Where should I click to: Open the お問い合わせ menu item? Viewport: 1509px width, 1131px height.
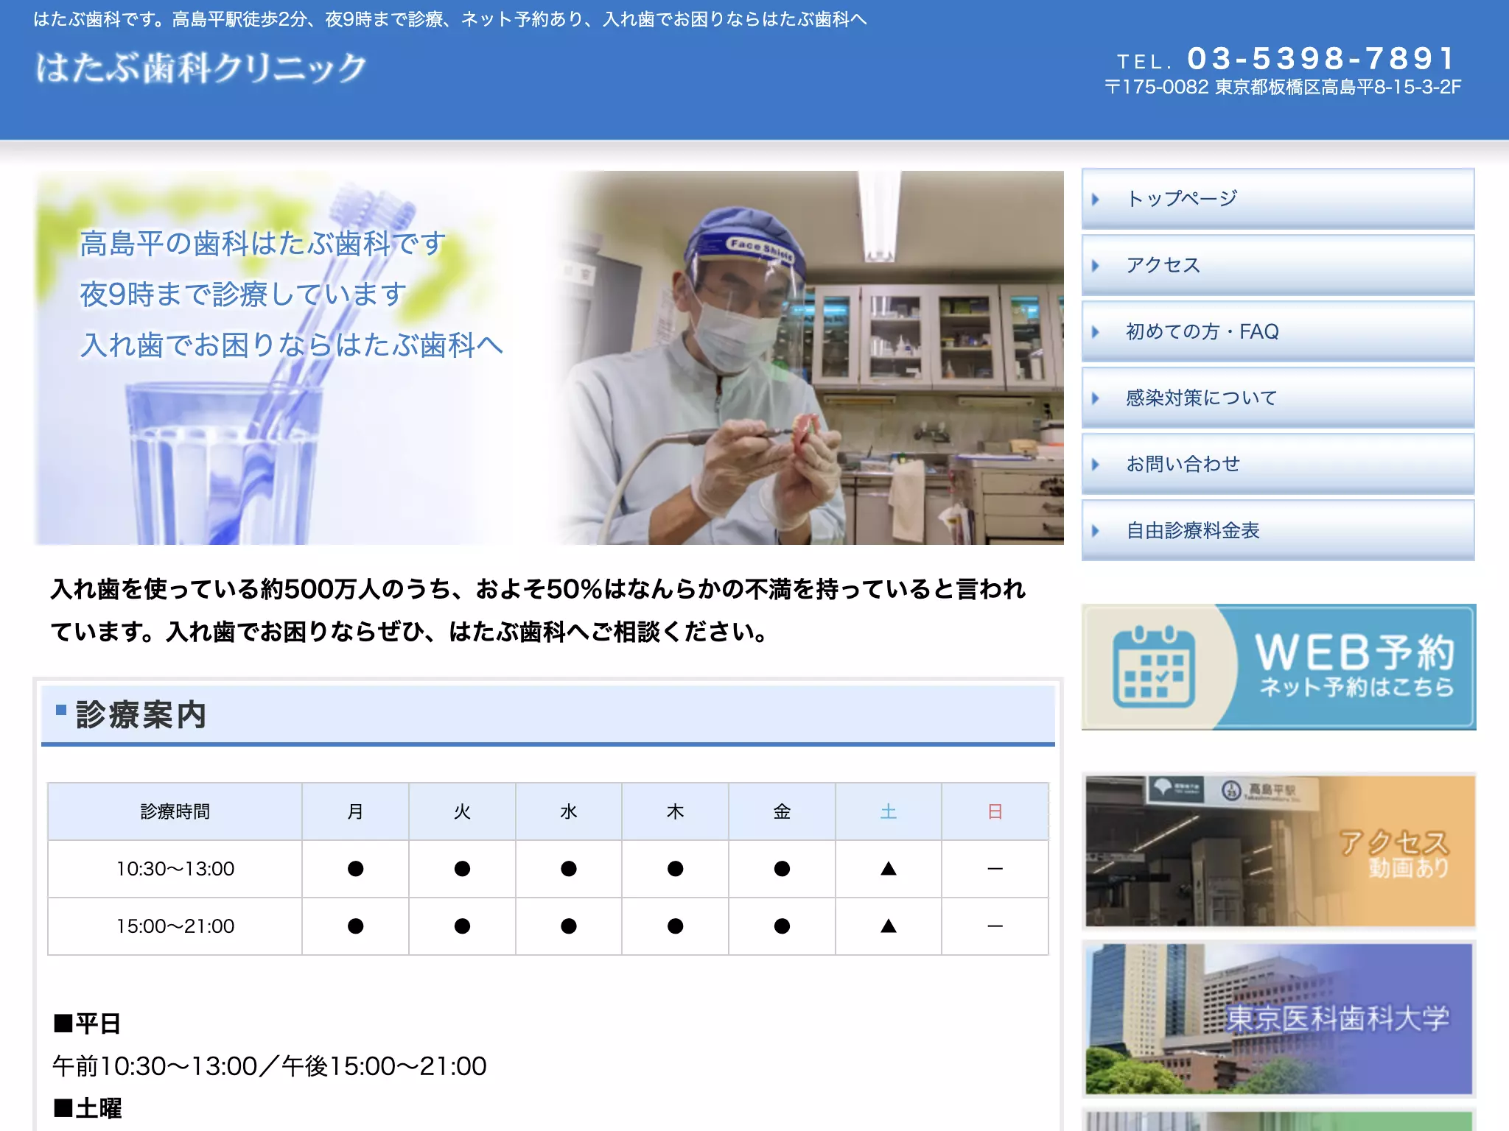[x=1278, y=464]
